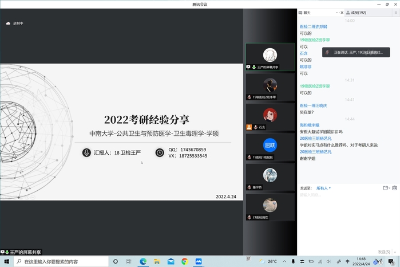Open Google Chrome from the taskbar
This screenshot has width=400, height=267.
pos(185,261)
